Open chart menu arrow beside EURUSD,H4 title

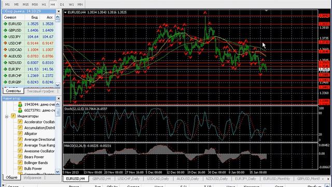[65, 12]
